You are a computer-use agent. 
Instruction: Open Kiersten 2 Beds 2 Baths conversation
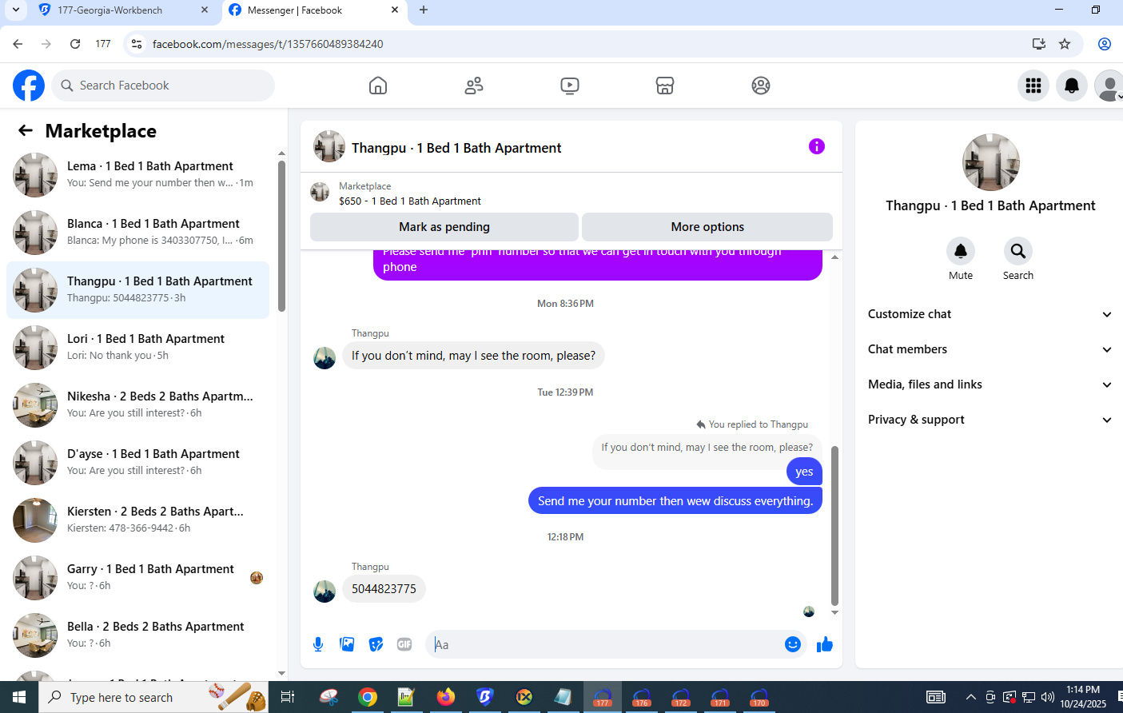pos(137,520)
